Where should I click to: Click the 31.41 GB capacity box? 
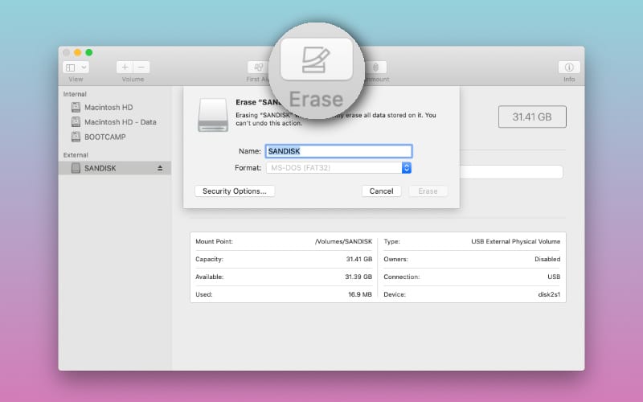[532, 117]
